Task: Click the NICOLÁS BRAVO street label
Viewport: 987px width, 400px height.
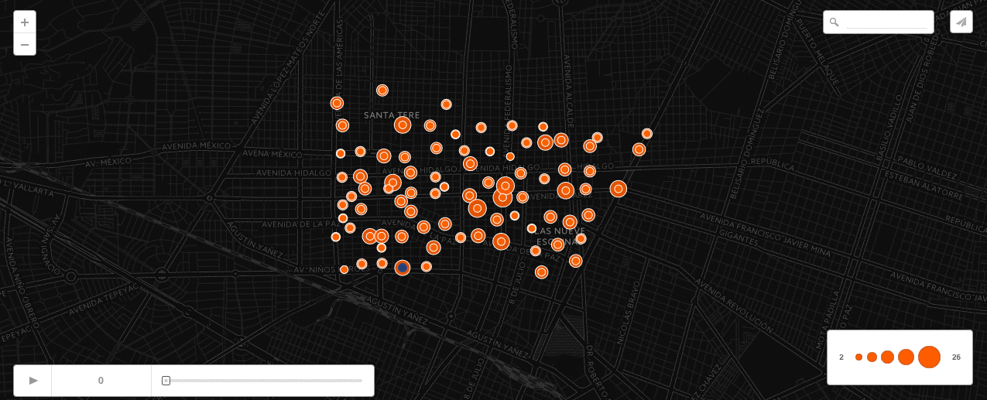Action: (x=628, y=313)
